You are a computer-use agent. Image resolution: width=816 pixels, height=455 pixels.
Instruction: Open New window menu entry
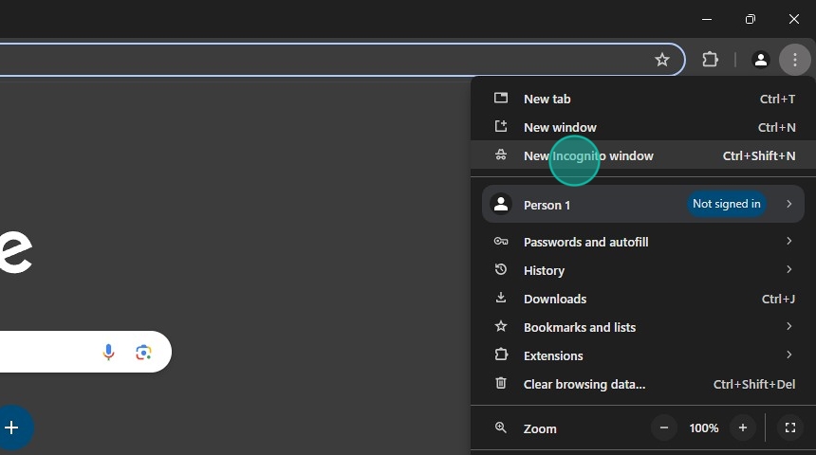coord(643,127)
